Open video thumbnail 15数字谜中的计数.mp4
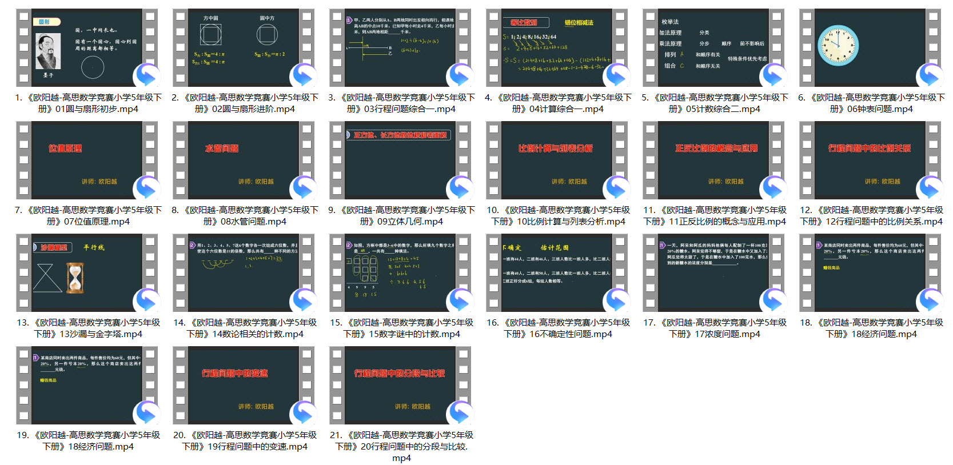 [x=400, y=272]
